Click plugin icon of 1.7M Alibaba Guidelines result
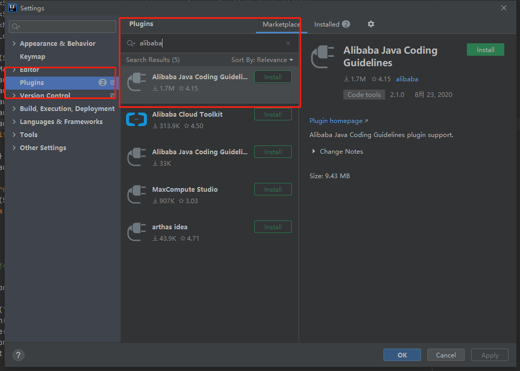The width and height of the screenshot is (520, 371). point(137,82)
